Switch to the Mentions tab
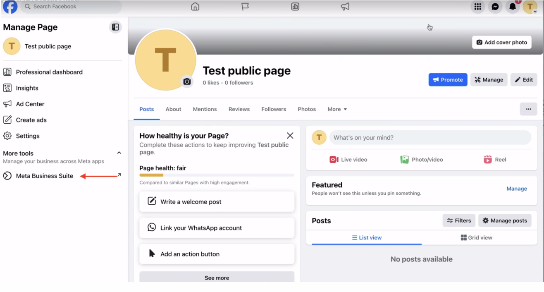Image resolution: width=544 pixels, height=292 pixels. tap(205, 109)
